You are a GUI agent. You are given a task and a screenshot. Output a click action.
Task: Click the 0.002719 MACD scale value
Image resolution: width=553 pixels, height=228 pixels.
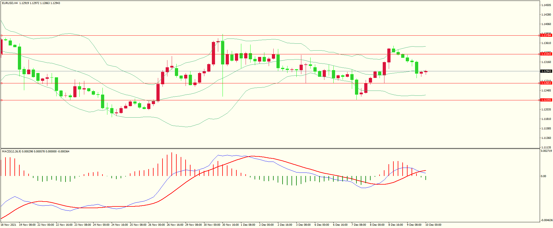(x=546, y=151)
